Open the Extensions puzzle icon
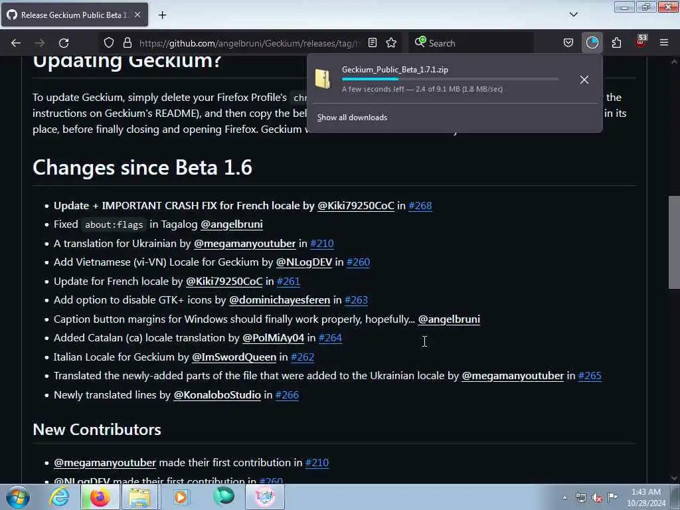Image resolution: width=680 pixels, height=510 pixels. (616, 43)
